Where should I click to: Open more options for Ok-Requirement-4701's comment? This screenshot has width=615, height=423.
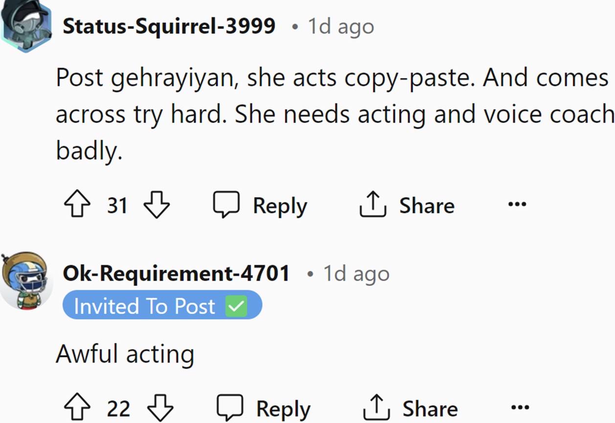tap(520, 407)
